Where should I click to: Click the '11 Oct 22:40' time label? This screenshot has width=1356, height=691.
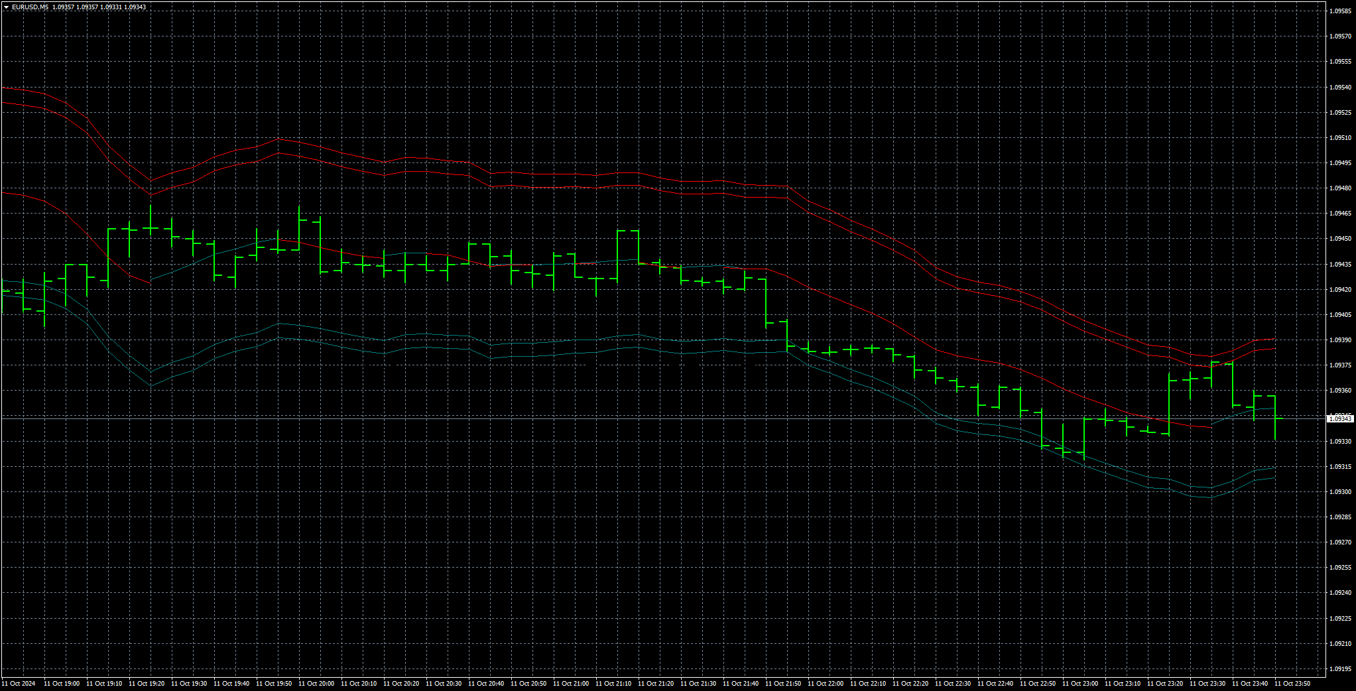pyautogui.click(x=995, y=684)
